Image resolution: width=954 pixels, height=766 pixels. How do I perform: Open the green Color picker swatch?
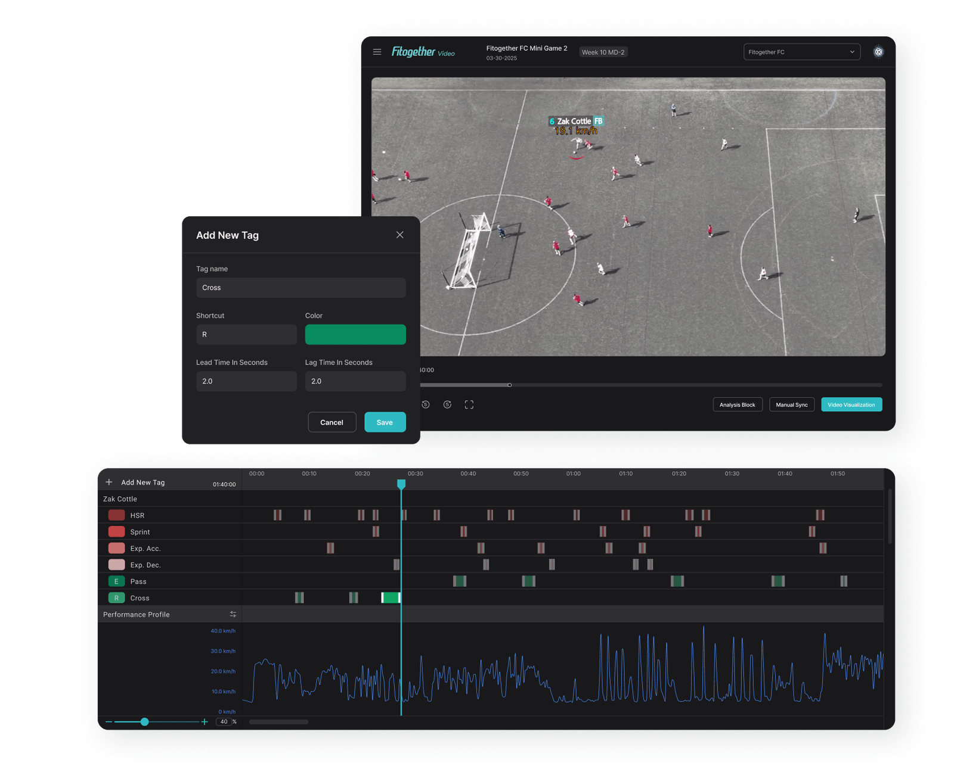point(355,335)
